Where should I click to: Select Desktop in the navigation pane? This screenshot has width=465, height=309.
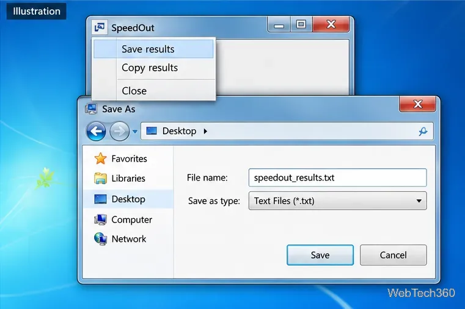pyautogui.click(x=128, y=199)
